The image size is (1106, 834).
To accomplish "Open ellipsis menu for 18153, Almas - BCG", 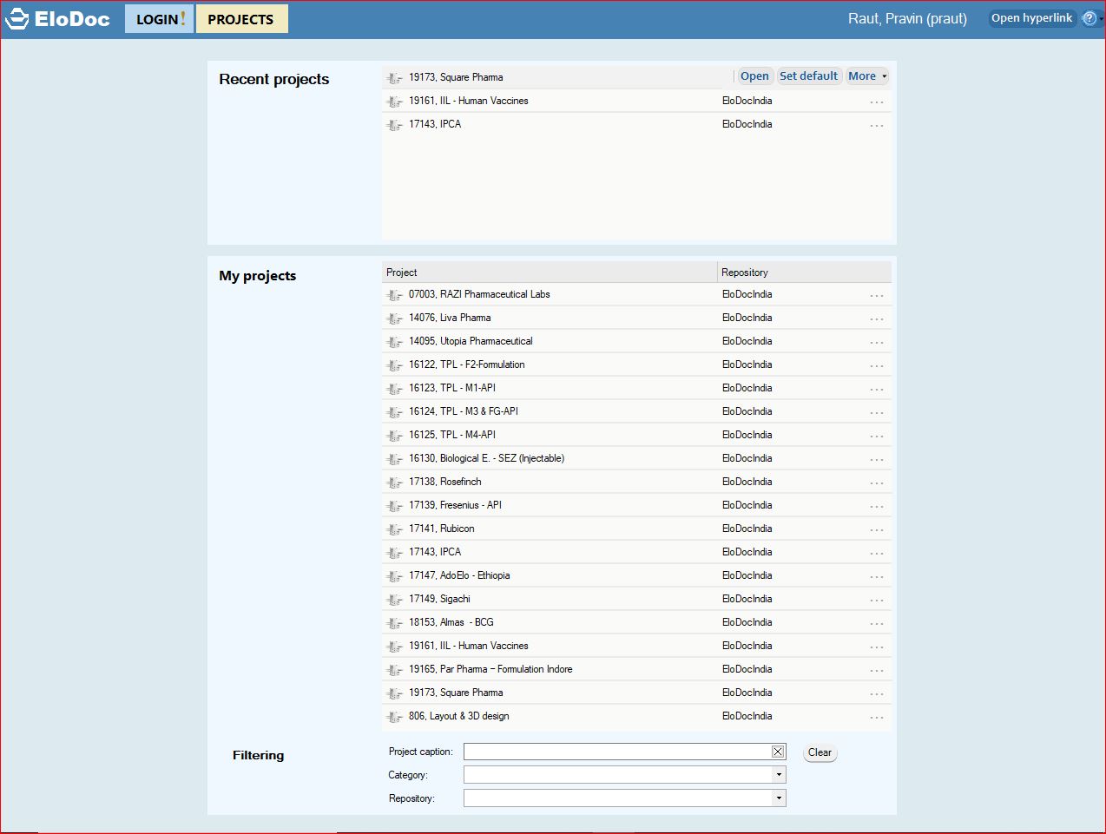I will 877,624.
